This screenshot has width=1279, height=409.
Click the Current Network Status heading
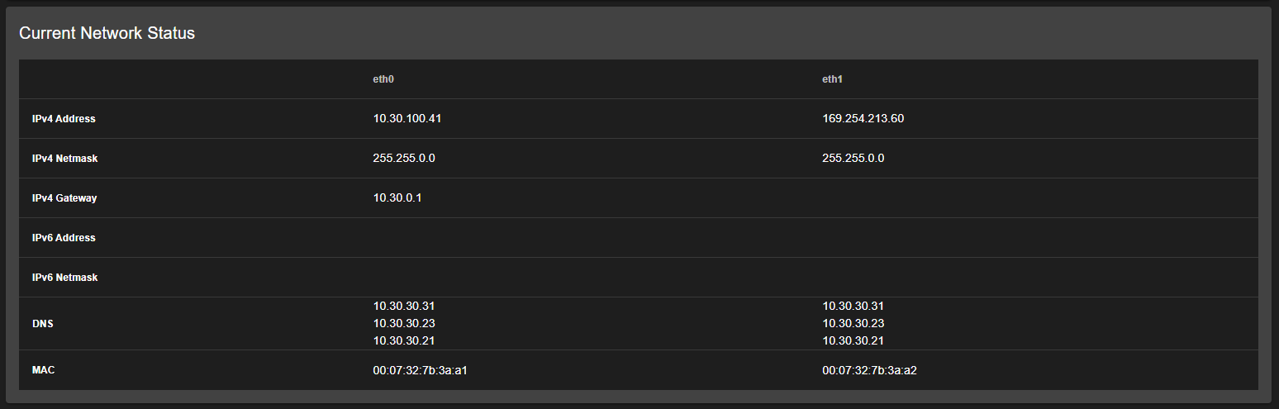pyautogui.click(x=107, y=33)
